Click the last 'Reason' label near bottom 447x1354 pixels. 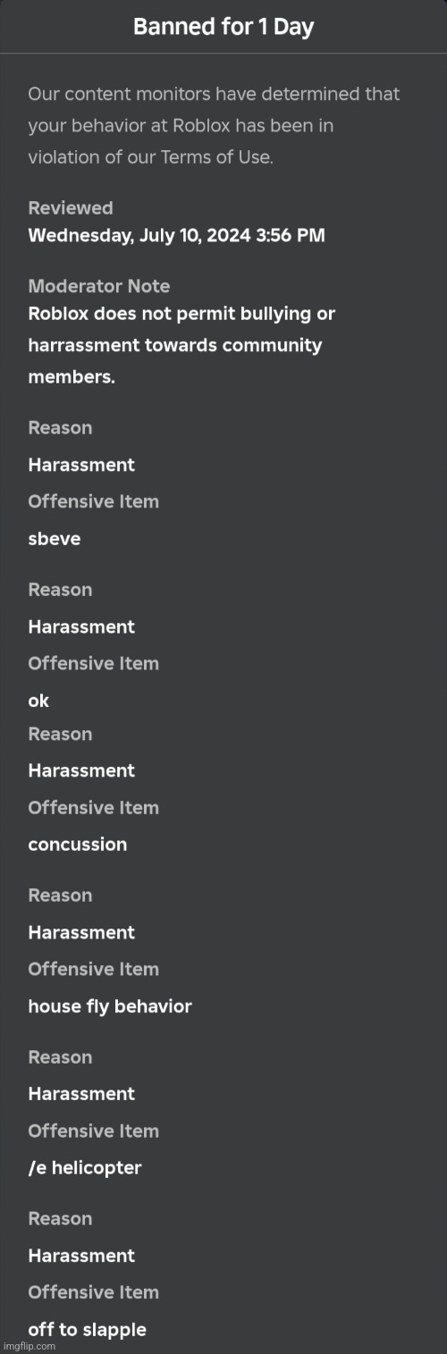click(x=60, y=1219)
